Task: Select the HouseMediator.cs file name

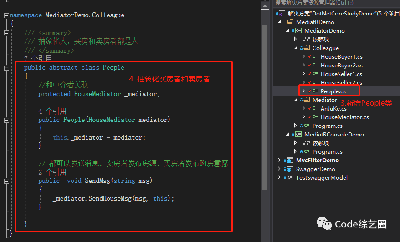Action: [x=344, y=117]
